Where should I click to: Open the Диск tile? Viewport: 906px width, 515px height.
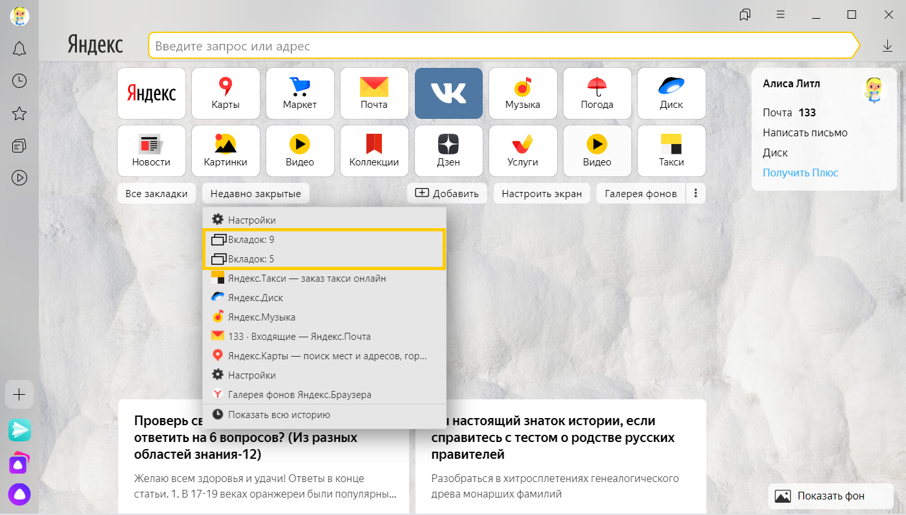671,93
